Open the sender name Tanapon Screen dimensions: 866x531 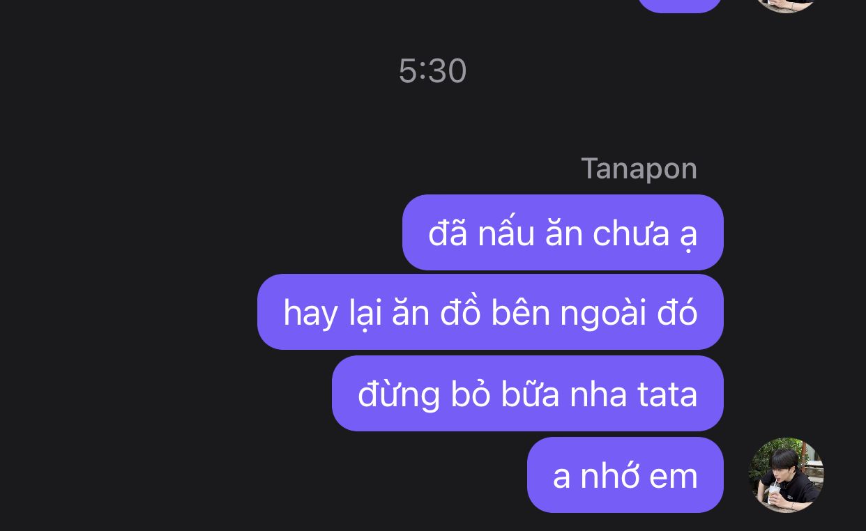[x=639, y=169]
